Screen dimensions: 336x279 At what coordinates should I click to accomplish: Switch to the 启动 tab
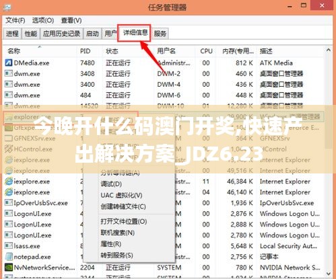coord(92,34)
